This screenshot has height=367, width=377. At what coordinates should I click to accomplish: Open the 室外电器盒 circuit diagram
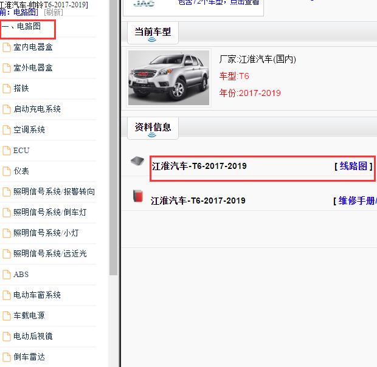pyautogui.click(x=33, y=67)
